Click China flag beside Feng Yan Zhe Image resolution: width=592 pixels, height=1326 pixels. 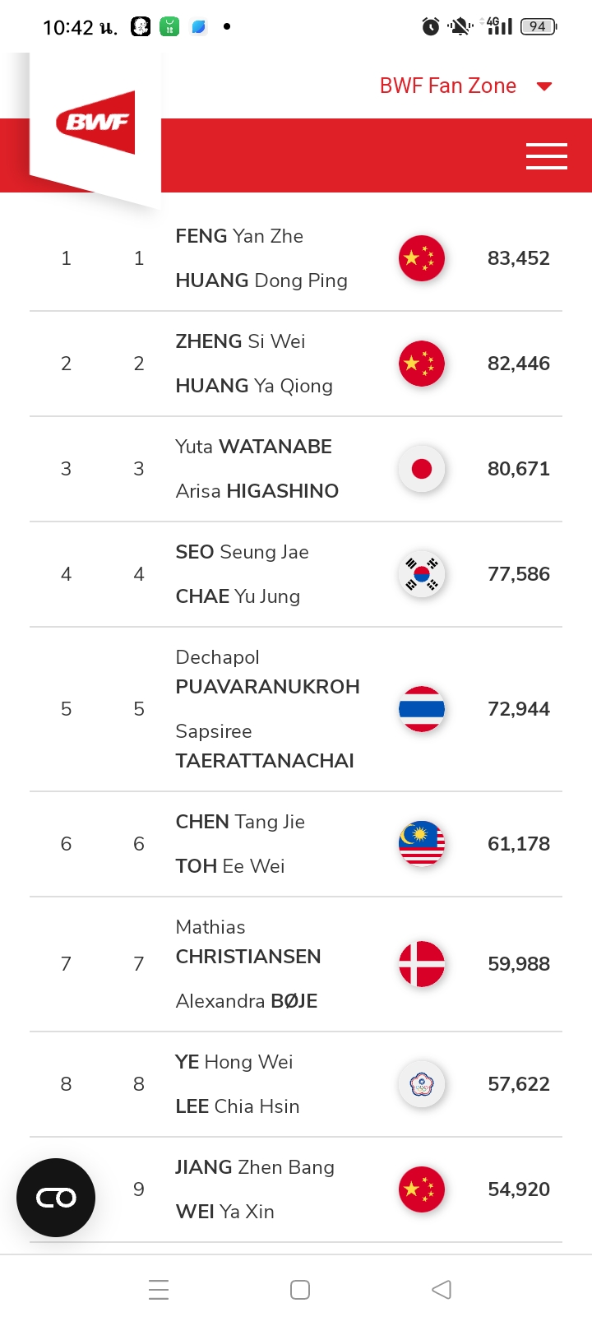pyautogui.click(x=422, y=258)
